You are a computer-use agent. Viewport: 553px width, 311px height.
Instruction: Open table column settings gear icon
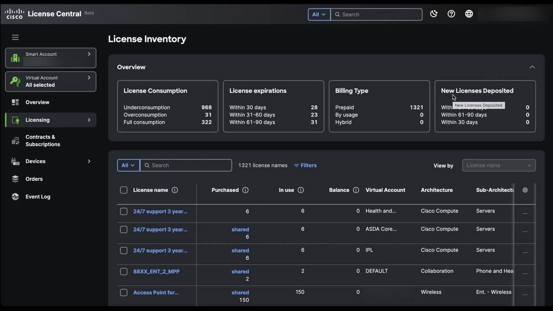(525, 190)
